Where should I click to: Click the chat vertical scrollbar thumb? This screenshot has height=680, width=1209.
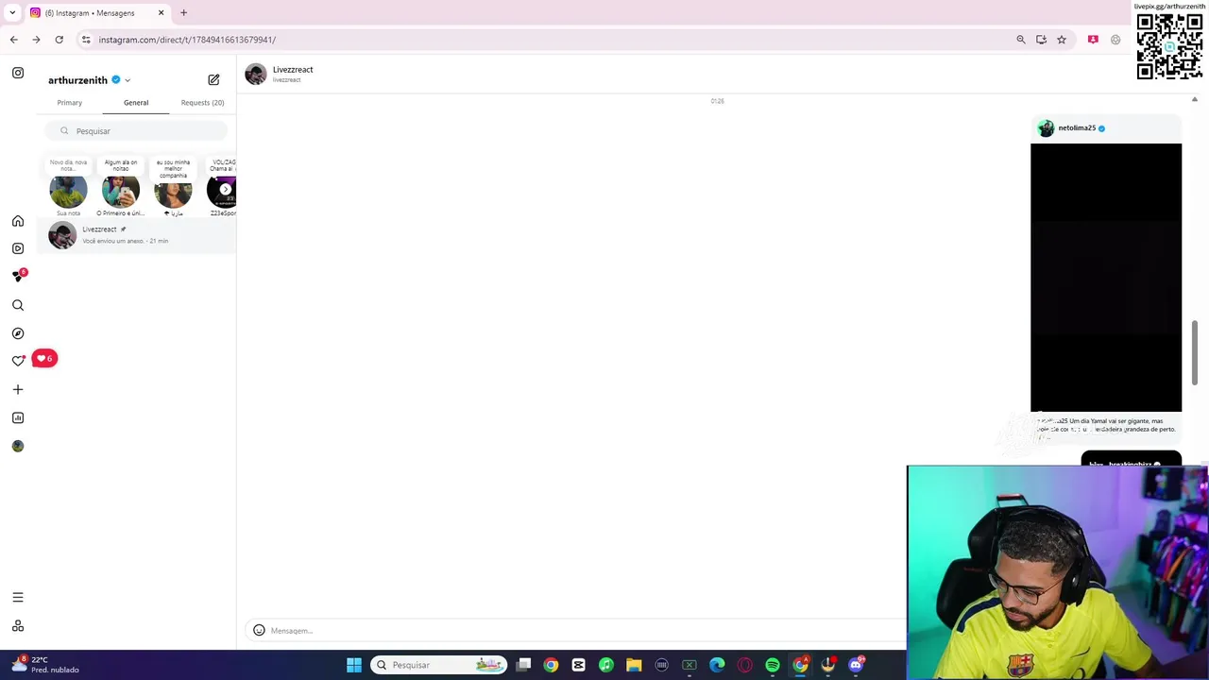coord(1194,352)
